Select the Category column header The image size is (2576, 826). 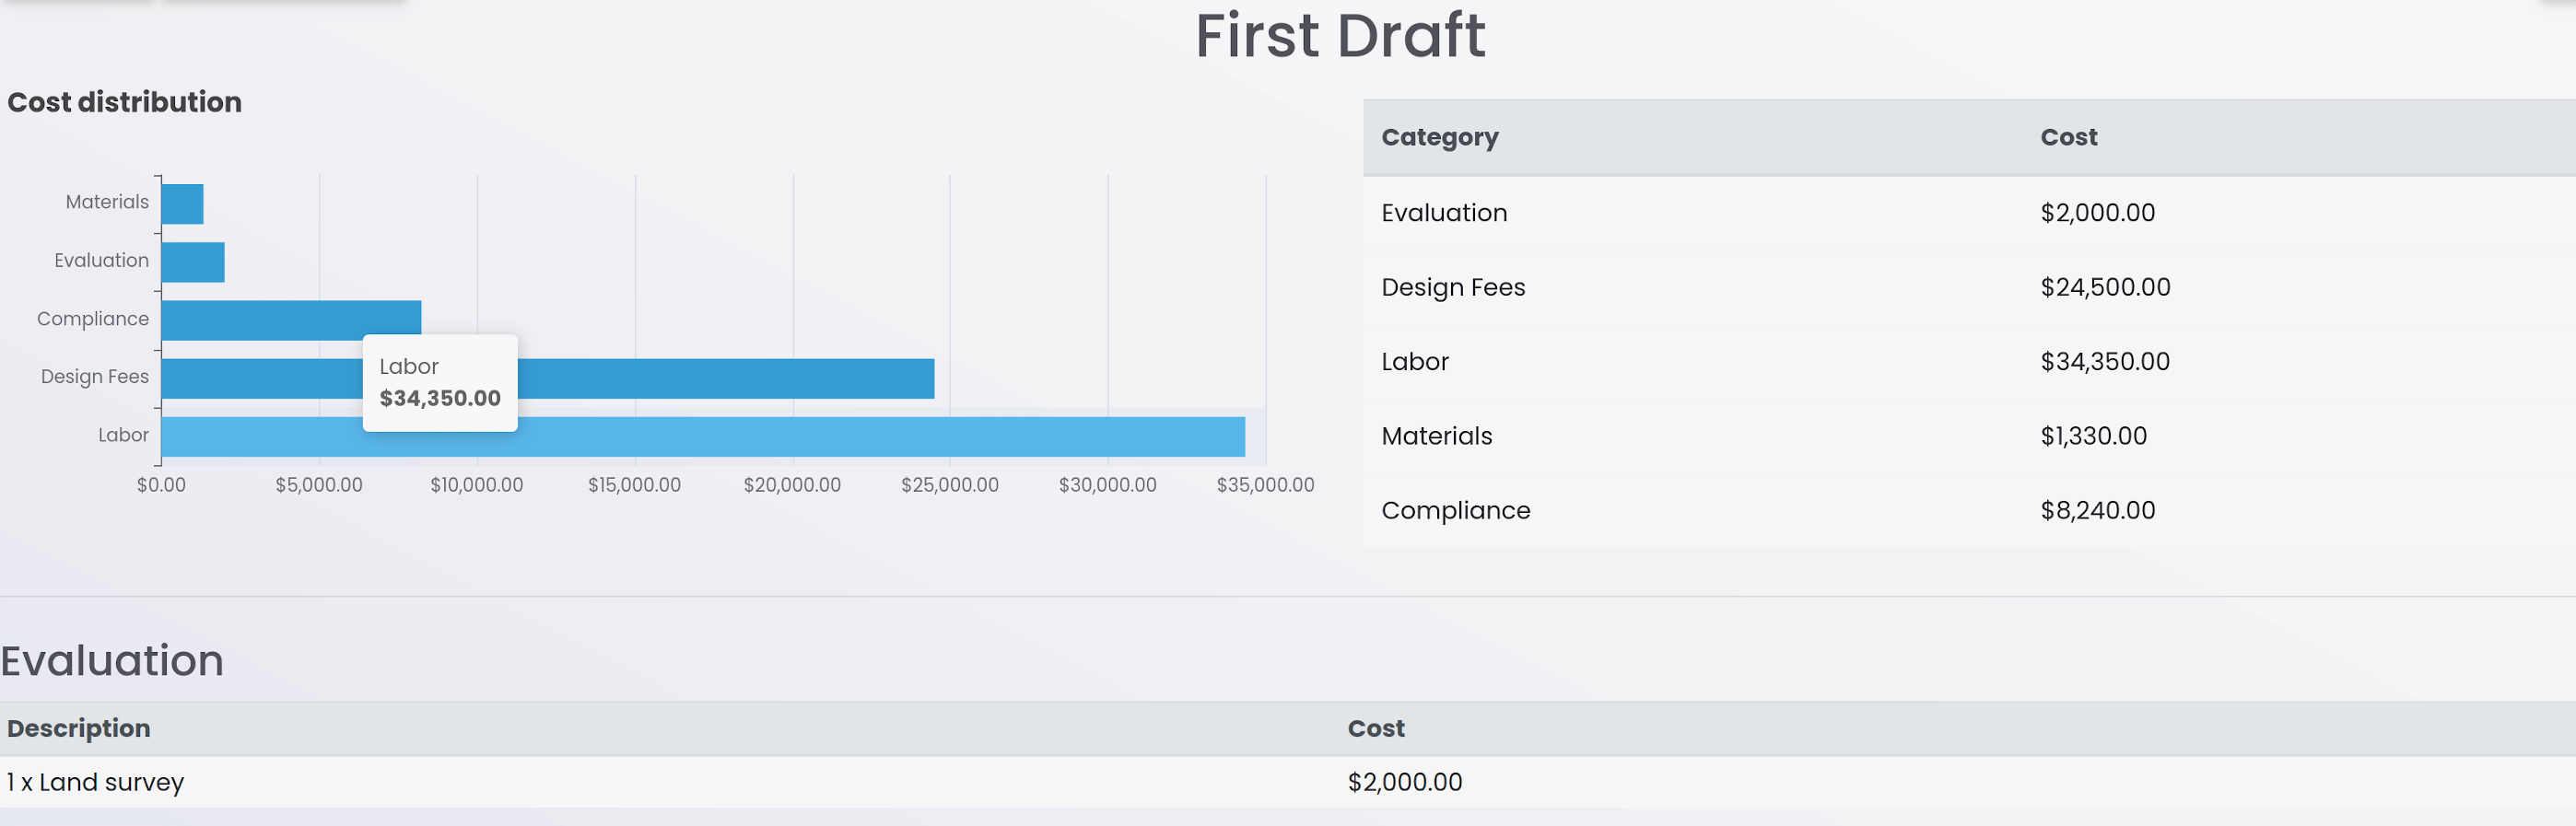[x=1439, y=137]
